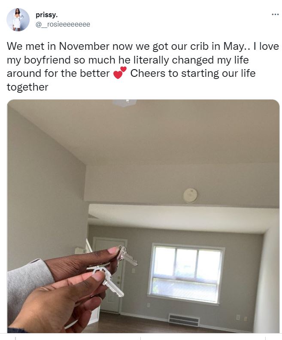
Task: Click the two hearts emoji in the tweet
Action: (x=120, y=73)
